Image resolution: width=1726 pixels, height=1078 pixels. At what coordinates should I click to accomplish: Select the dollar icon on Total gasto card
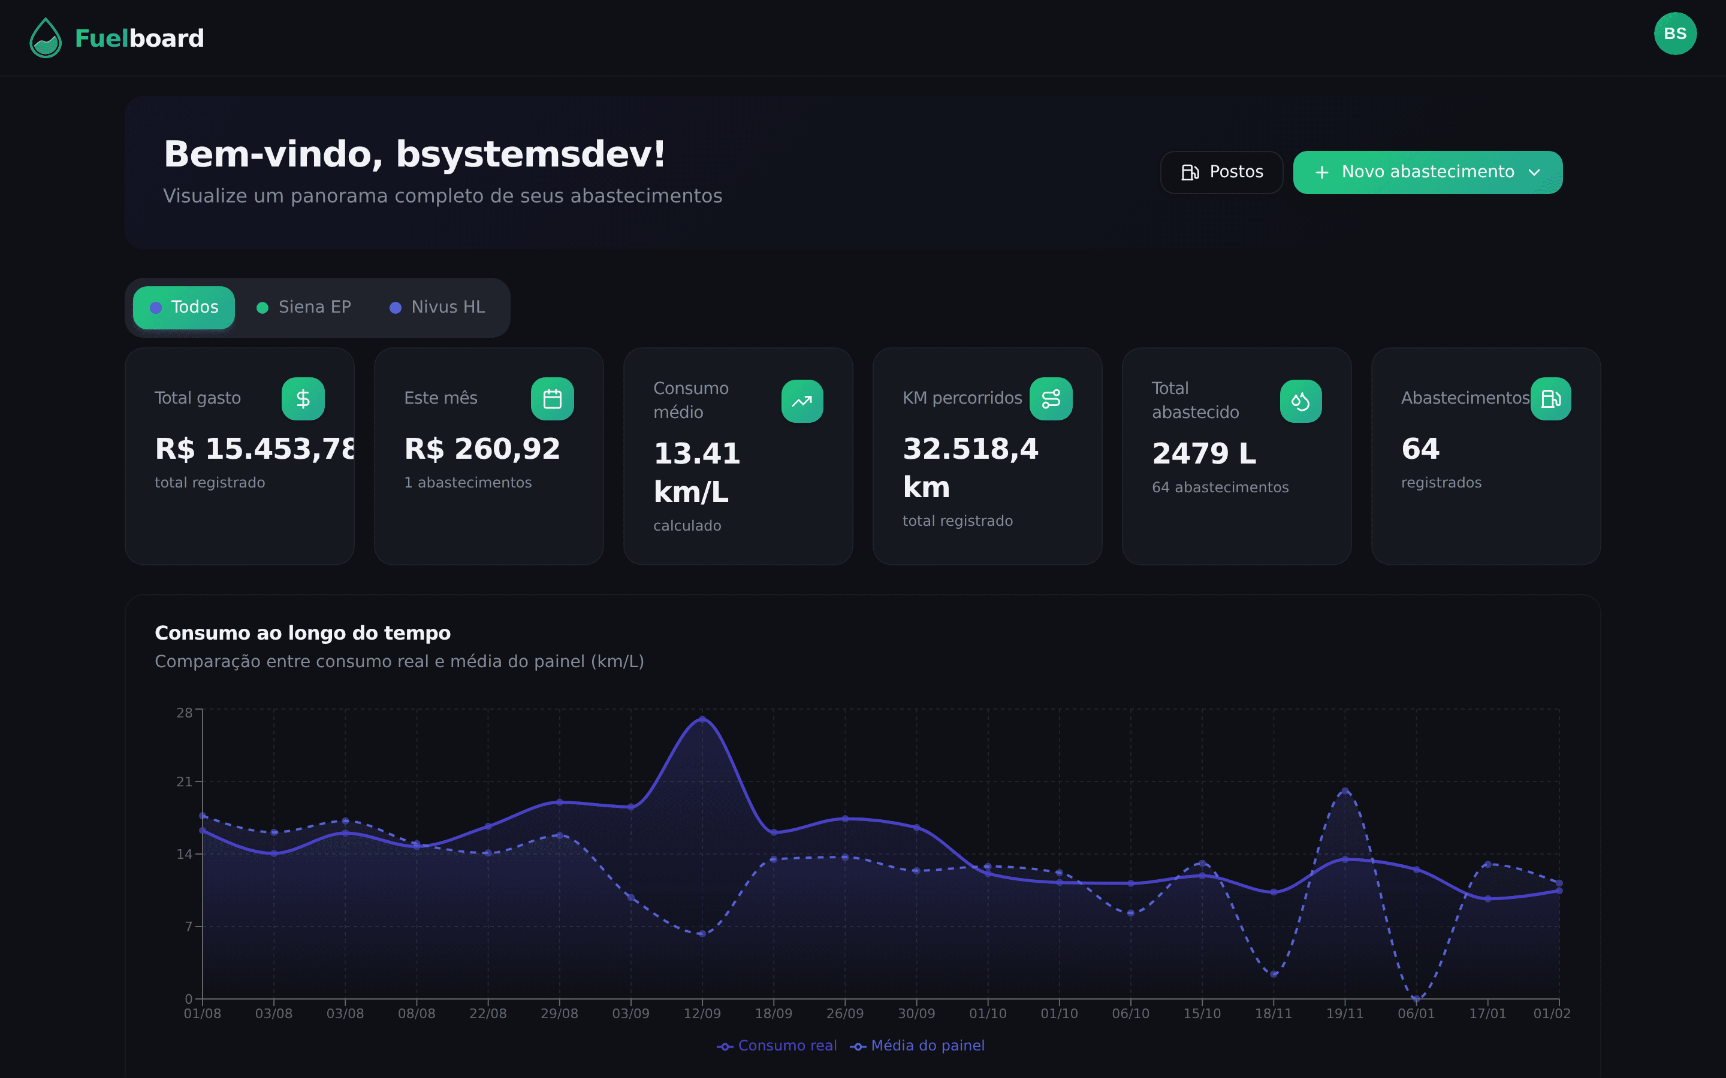(x=303, y=398)
